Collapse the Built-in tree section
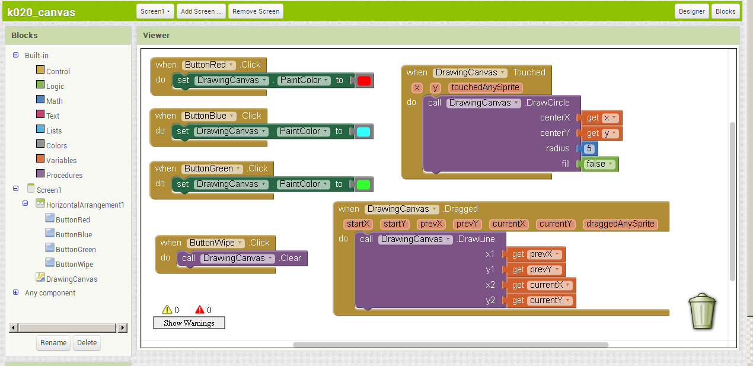This screenshot has height=366, width=753. (15, 55)
